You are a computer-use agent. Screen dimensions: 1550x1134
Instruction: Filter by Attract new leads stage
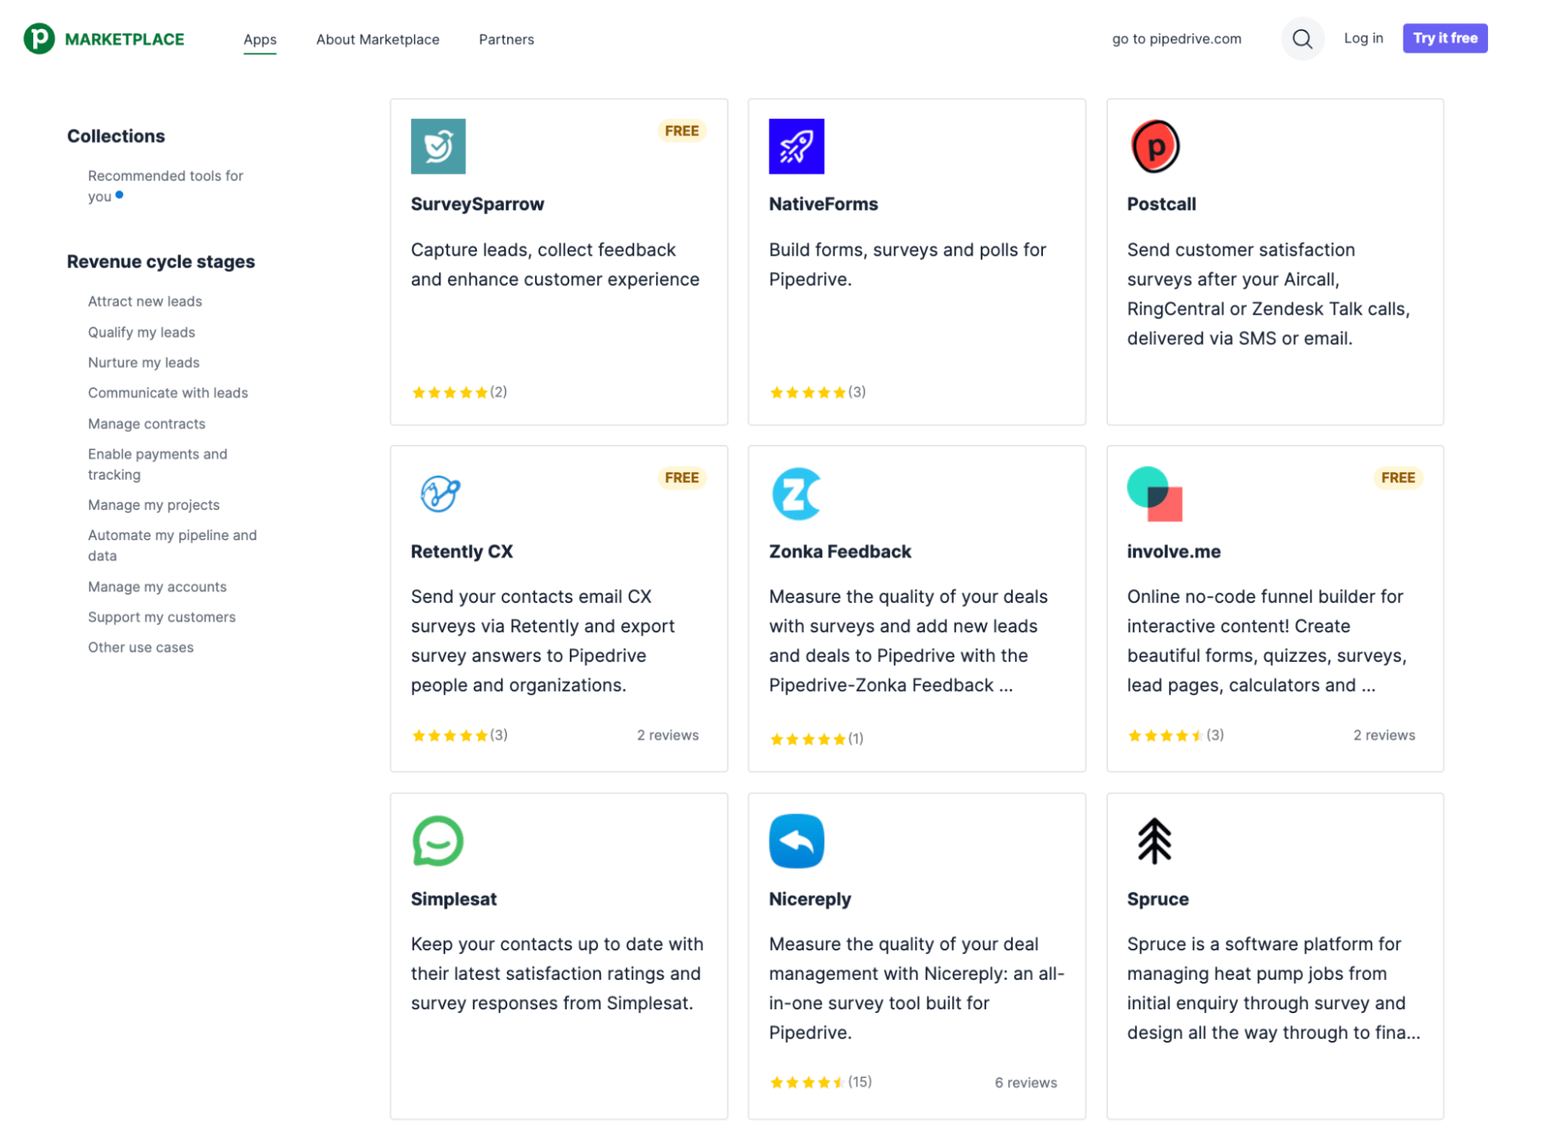pyautogui.click(x=145, y=301)
